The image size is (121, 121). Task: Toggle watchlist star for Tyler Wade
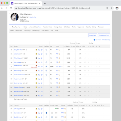42,58
